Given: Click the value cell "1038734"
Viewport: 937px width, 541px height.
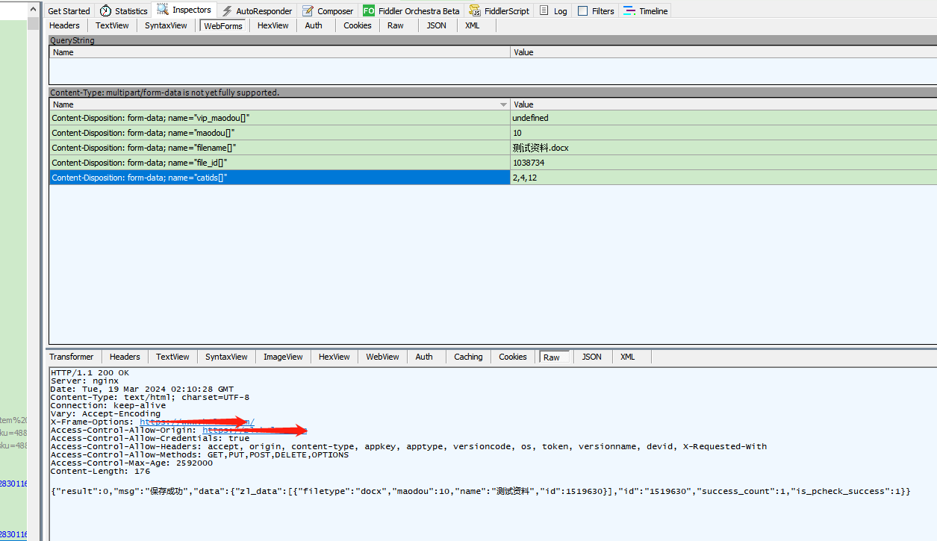Looking at the screenshot, I should 723,163.
